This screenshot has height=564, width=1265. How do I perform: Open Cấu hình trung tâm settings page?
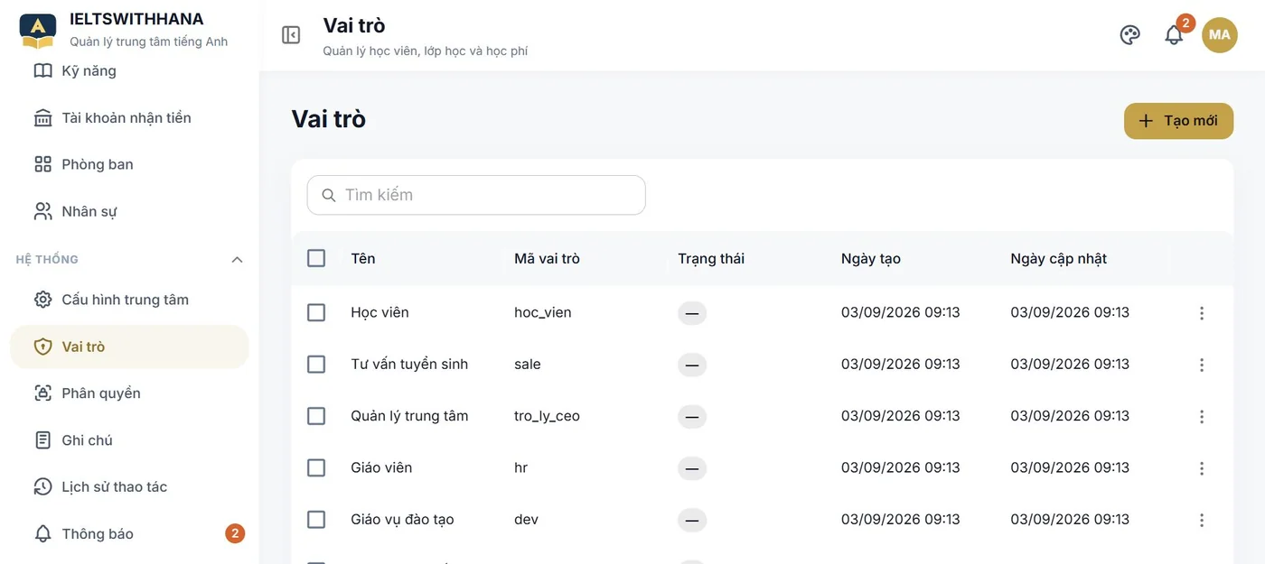click(x=129, y=300)
